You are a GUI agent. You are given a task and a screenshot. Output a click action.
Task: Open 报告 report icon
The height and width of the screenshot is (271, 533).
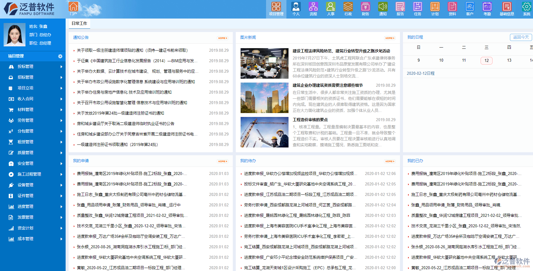[x=400, y=9]
